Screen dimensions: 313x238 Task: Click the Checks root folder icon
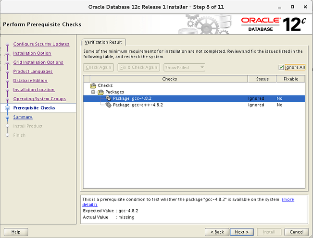click(x=93, y=85)
